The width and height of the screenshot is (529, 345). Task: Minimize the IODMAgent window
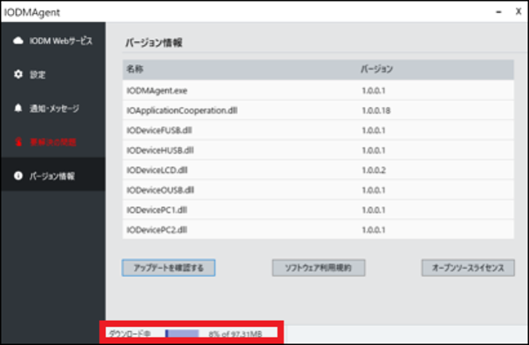[499, 12]
